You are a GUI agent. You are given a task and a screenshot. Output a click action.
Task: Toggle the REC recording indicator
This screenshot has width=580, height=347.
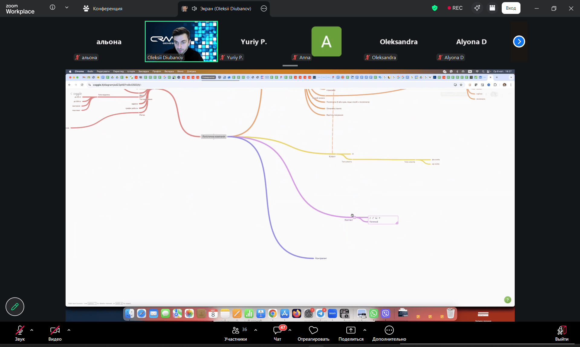tap(455, 8)
